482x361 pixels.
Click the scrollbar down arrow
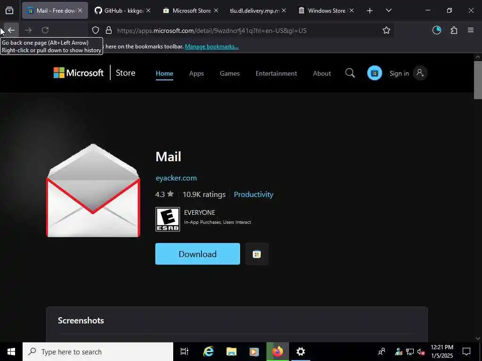pyautogui.click(x=478, y=338)
